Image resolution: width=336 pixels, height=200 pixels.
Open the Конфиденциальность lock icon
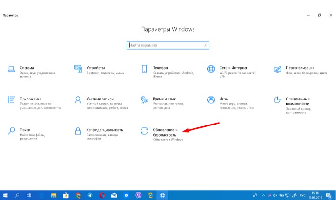(78, 131)
